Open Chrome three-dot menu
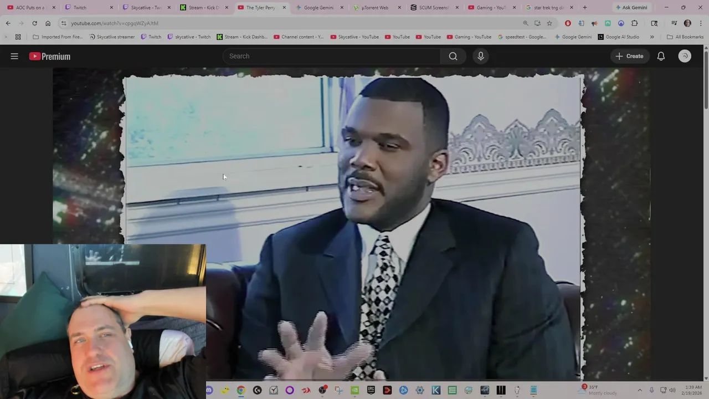The width and height of the screenshot is (709, 399). (700, 23)
